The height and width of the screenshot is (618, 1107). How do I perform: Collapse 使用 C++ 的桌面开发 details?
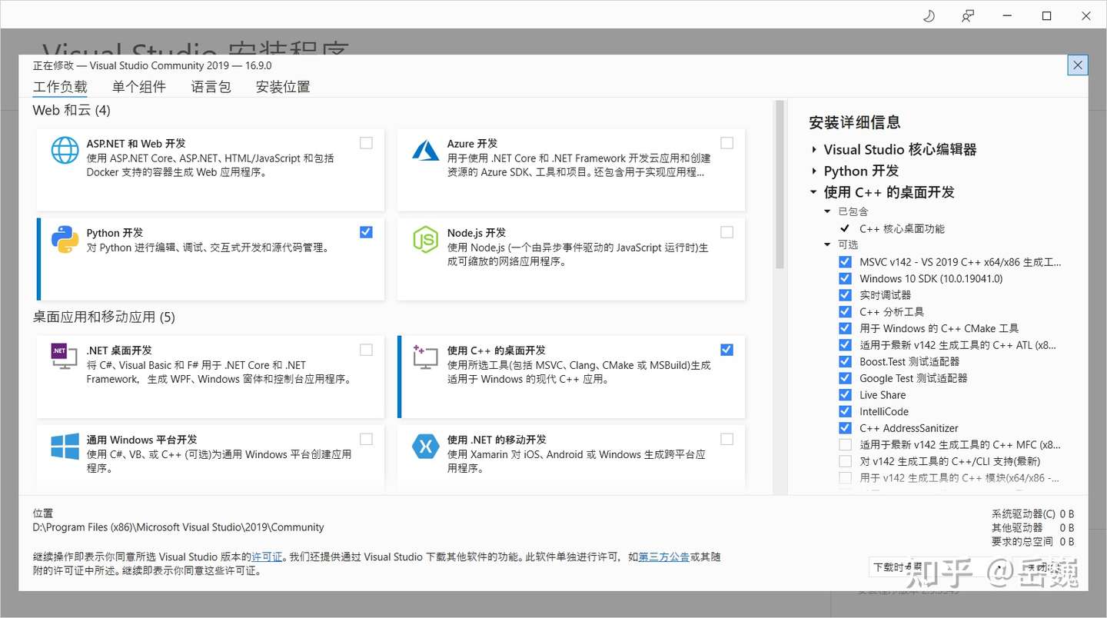click(x=814, y=192)
